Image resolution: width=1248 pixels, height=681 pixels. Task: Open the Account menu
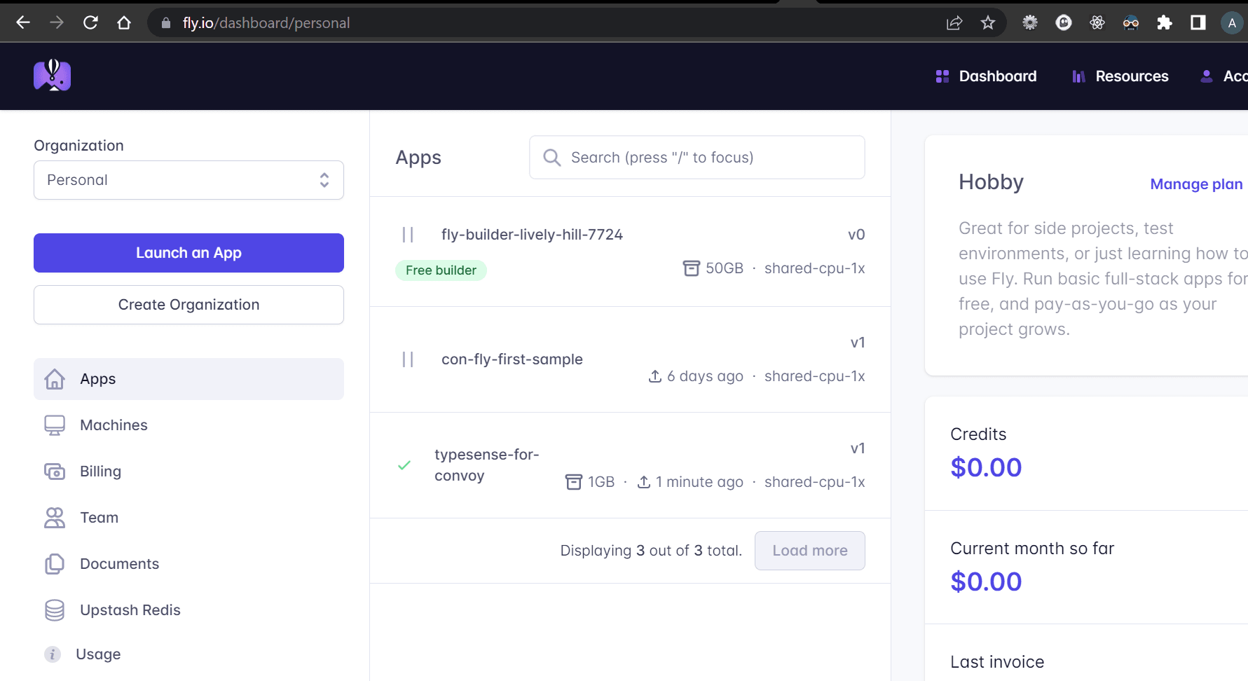pyautogui.click(x=1226, y=76)
